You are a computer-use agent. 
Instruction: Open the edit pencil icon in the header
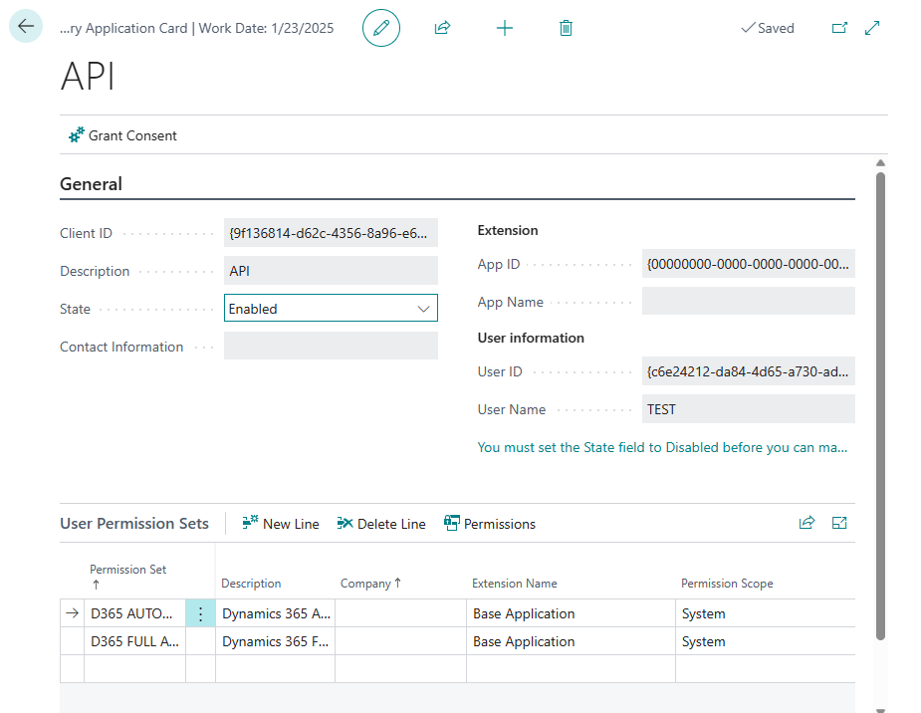pyautogui.click(x=380, y=28)
